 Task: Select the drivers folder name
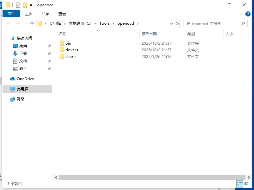[x=72, y=50]
